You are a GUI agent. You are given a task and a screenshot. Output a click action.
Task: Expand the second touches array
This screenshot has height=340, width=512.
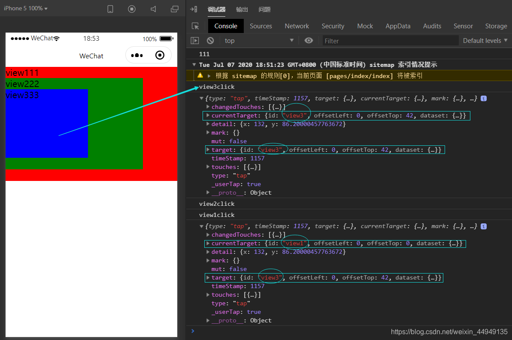click(x=208, y=294)
